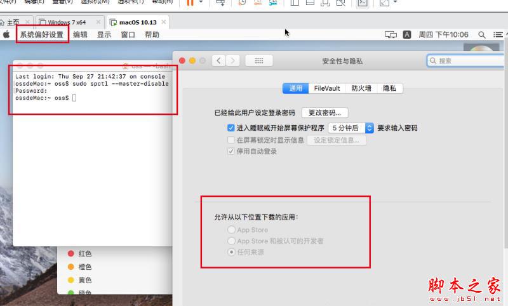Close the macOS 10.13 VM tab
Image resolution: width=508 pixels, height=306 pixels.
pos(164,22)
